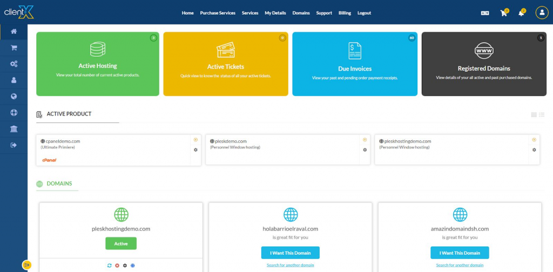The width and height of the screenshot is (553, 272).
Task: Open the Due Invoices summary card
Action: pyautogui.click(x=355, y=64)
